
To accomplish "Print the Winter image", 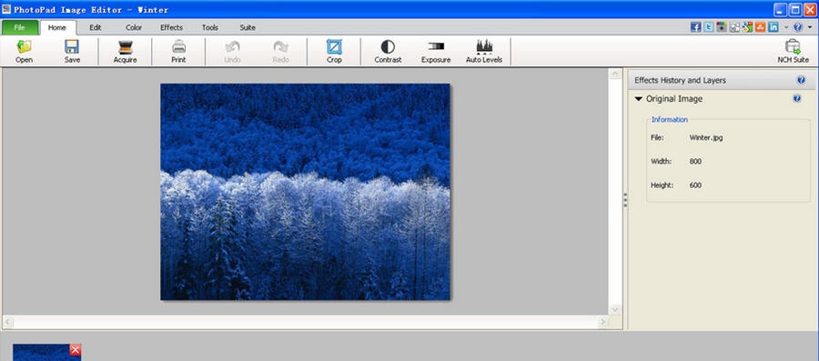I will [x=178, y=51].
